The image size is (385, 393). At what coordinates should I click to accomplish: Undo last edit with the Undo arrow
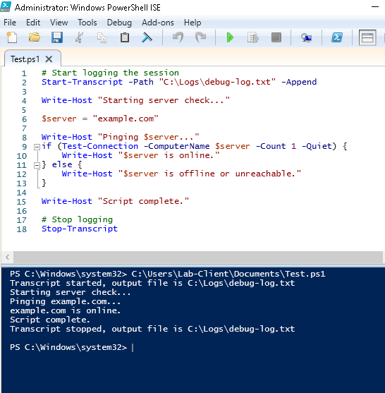pyautogui.click(x=178, y=38)
